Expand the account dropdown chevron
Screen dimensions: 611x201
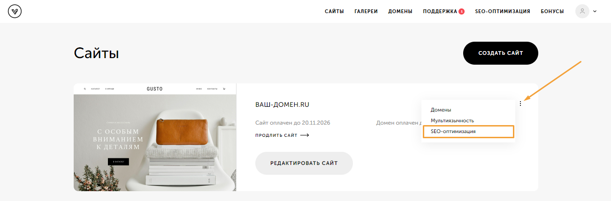point(595,11)
